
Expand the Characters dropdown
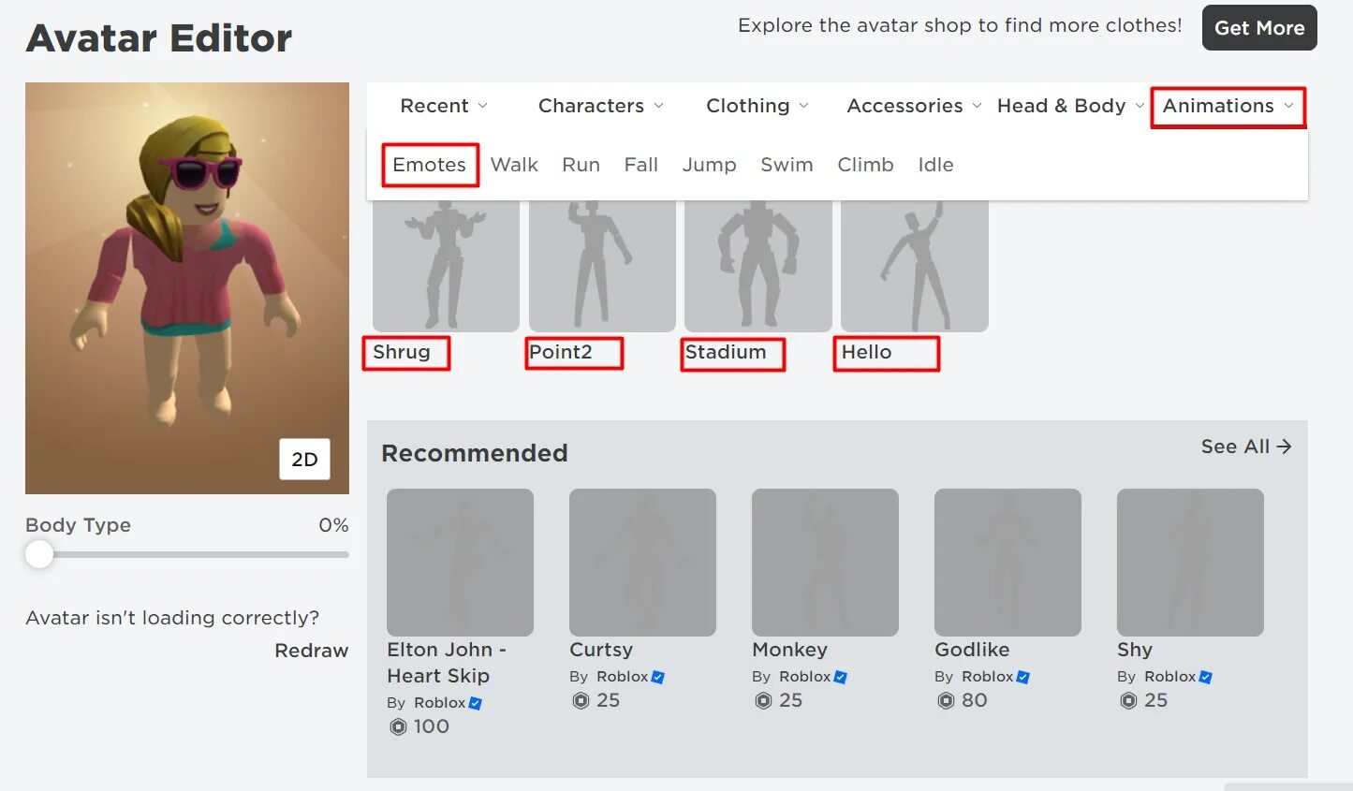click(601, 106)
